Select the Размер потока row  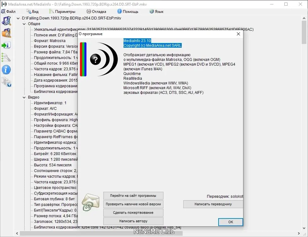point(56,216)
